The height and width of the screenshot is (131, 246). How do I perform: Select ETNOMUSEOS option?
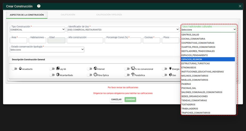coord(208,67)
